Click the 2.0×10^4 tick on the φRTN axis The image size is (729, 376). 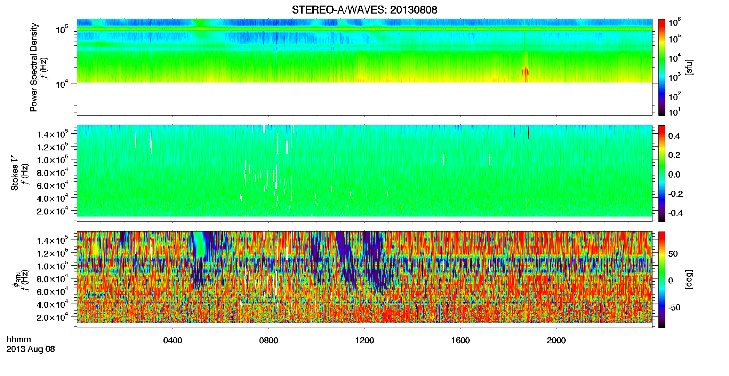53,317
